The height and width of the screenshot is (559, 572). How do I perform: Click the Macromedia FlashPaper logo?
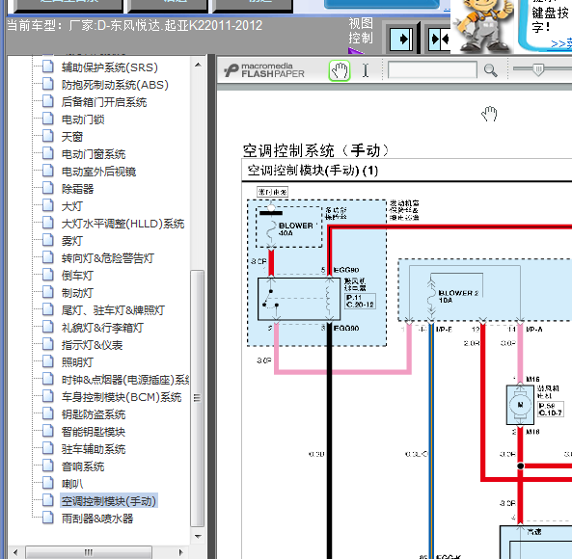tap(264, 70)
